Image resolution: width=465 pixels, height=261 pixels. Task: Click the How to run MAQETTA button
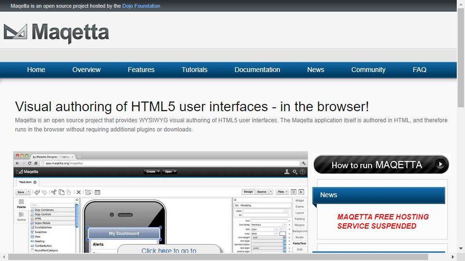(x=381, y=164)
